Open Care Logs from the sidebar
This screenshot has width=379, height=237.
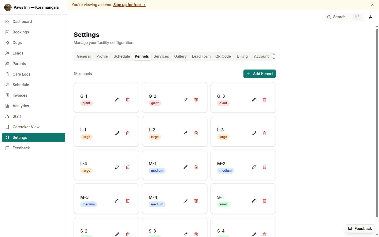tap(22, 74)
